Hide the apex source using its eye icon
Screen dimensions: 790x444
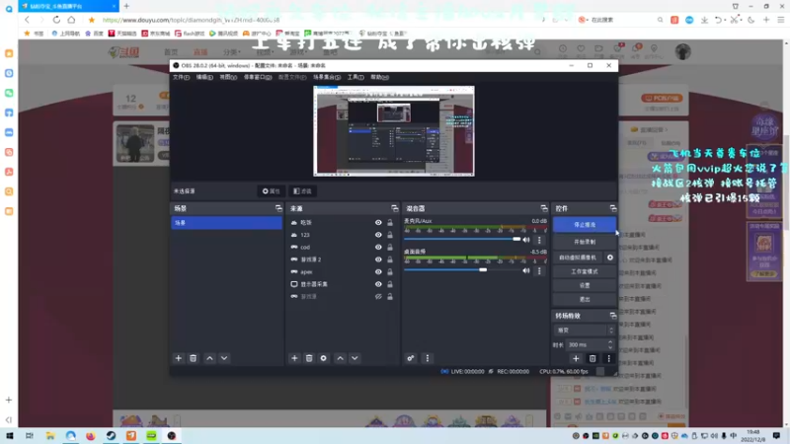[378, 272]
